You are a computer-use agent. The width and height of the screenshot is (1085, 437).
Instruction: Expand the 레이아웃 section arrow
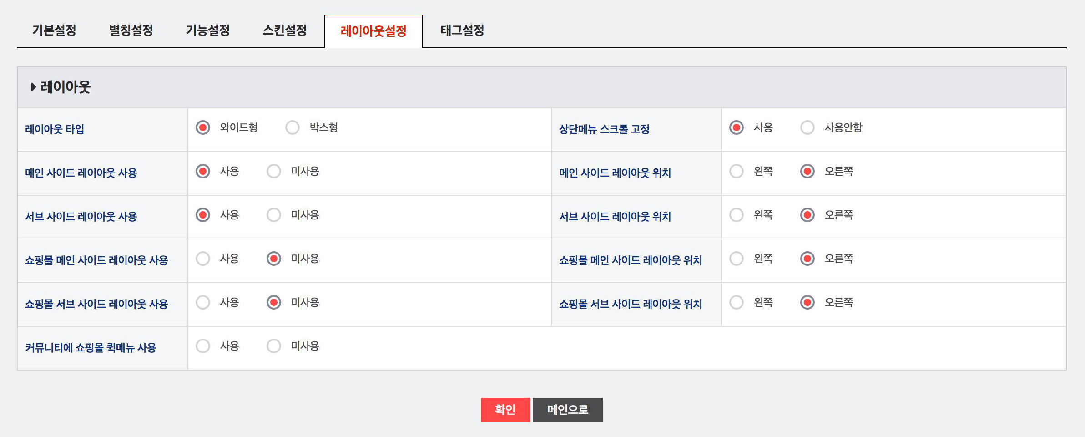34,87
